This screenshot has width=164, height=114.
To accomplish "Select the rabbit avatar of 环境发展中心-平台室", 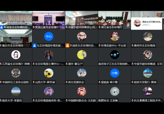I will coord(115,36).
